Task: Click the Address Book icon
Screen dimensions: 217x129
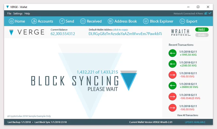Action: coord(110,21)
